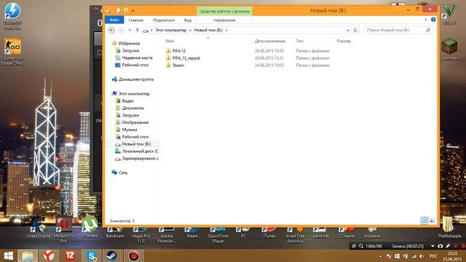Viewport: 466px width, 262px height.
Task: Open Steam from the taskbar
Action: point(111,255)
